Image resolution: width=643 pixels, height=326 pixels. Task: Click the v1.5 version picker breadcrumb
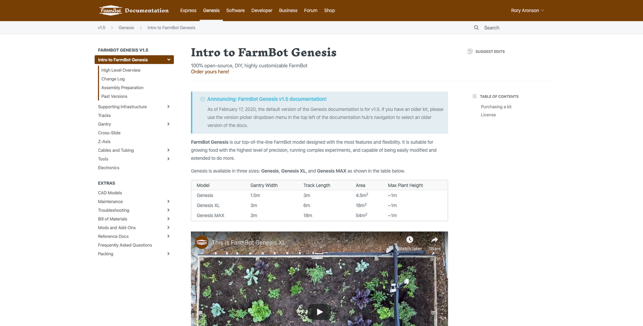[x=101, y=28]
